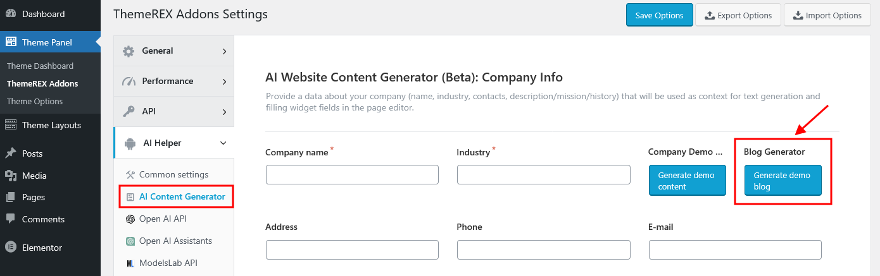
Task: Click the Export Options button
Action: click(x=738, y=15)
